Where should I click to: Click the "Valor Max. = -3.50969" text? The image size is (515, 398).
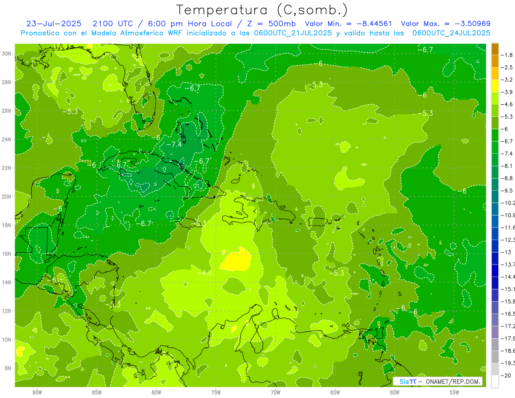[x=445, y=24]
